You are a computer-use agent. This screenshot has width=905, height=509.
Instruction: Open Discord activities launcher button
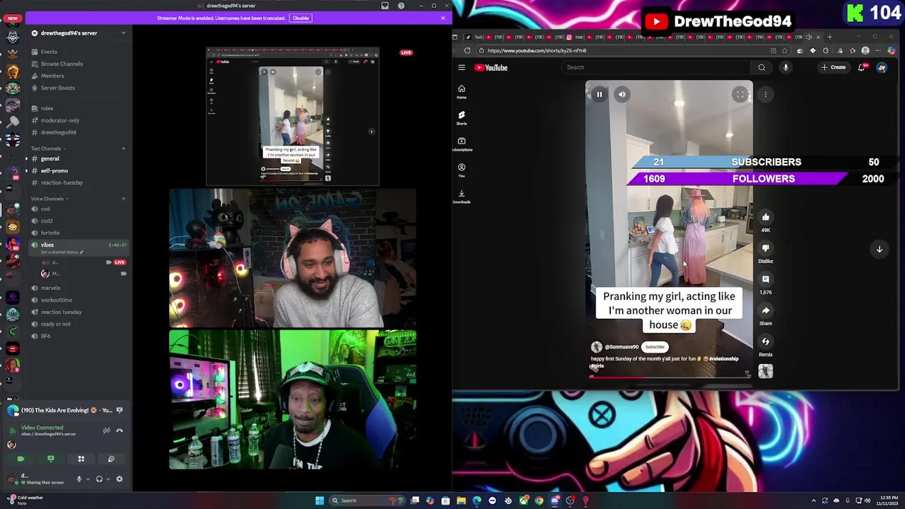81,459
